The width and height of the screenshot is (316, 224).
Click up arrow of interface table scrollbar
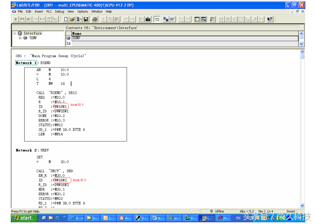[301, 34]
